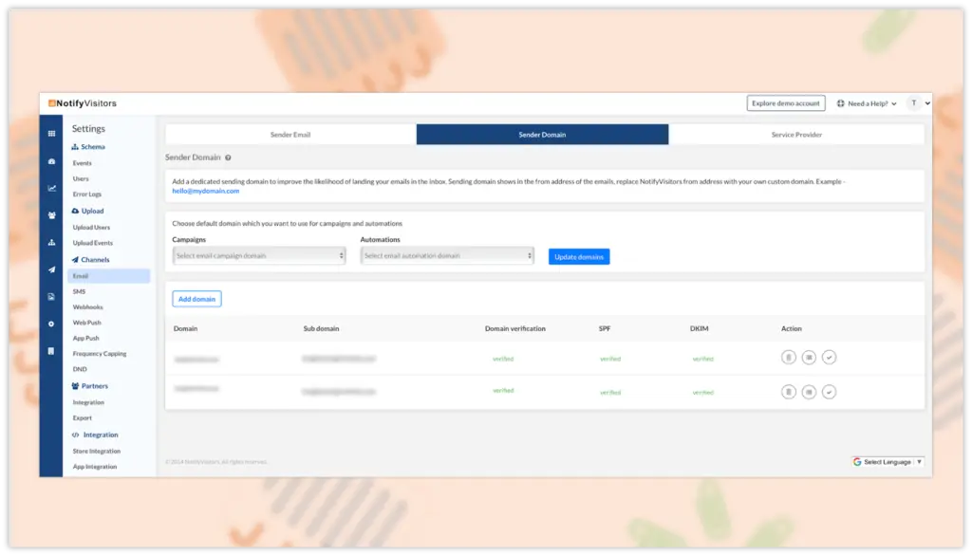Click the hello@mydomain.com example link
The height and width of the screenshot is (556, 972).
pyautogui.click(x=206, y=191)
